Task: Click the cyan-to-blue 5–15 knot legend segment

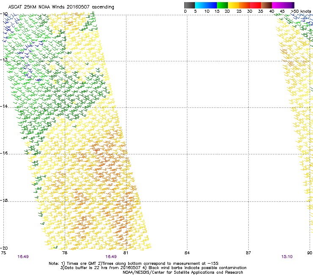Action: (x=206, y=5)
